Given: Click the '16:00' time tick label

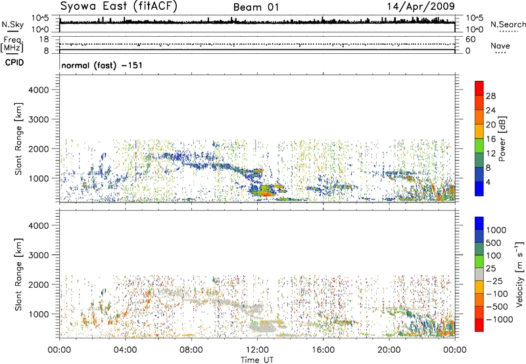Looking at the screenshot, I should 323,350.
